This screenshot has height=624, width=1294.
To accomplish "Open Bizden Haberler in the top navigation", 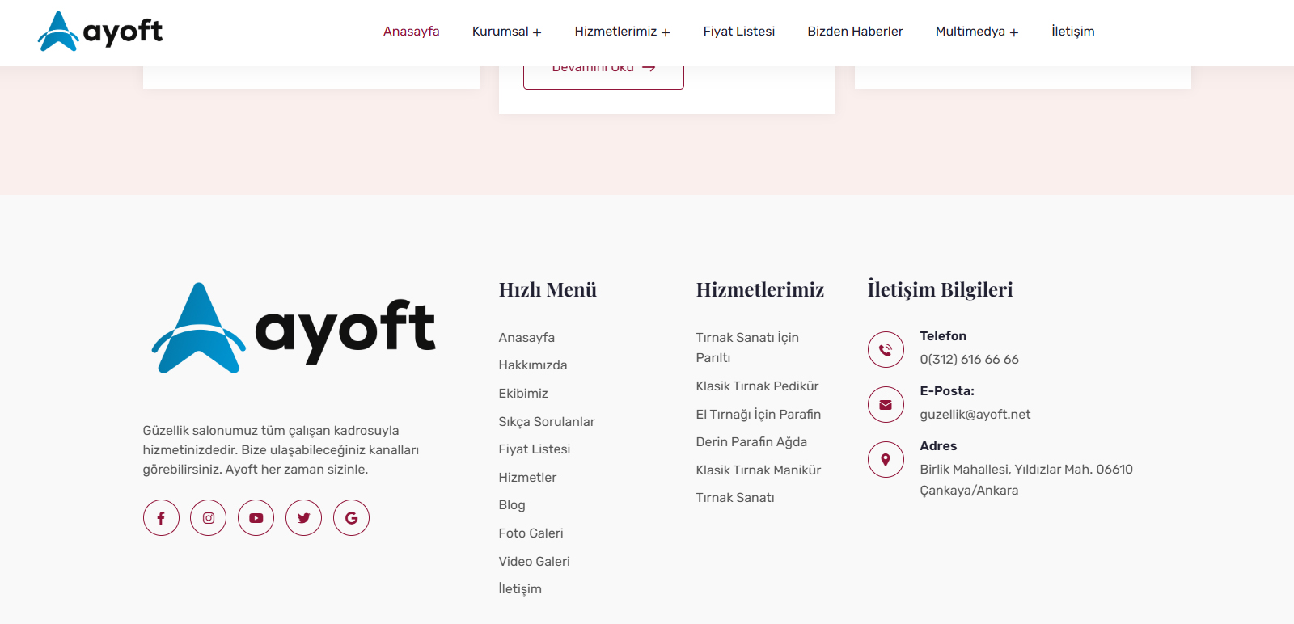I will [x=855, y=32].
